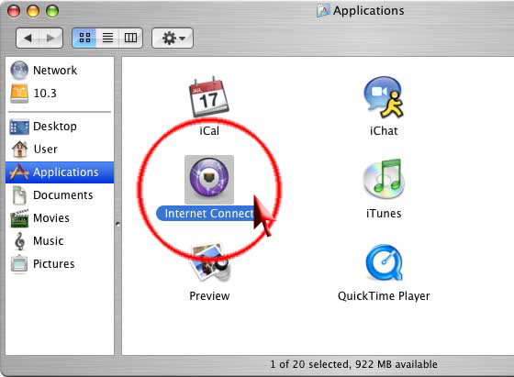Click the User home icon
This screenshot has width=514, height=377.
[x=19, y=149]
